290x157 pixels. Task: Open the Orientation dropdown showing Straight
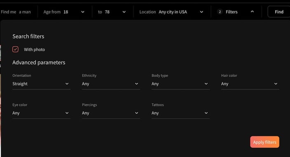pos(41,84)
